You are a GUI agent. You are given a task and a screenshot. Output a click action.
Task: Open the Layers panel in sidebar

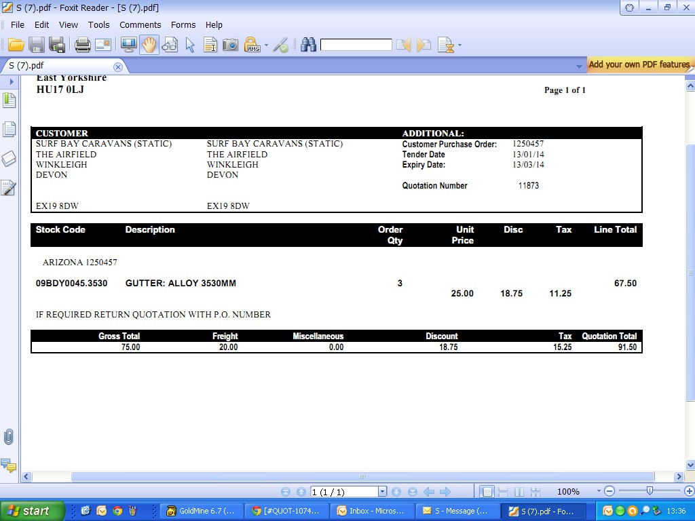click(9, 159)
